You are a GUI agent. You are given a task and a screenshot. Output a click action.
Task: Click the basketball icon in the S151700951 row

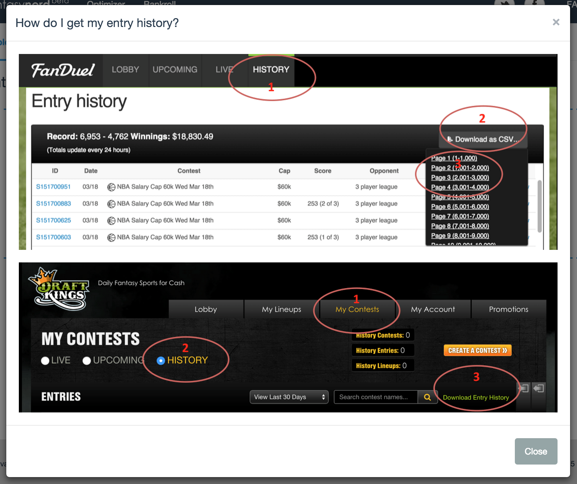click(111, 187)
